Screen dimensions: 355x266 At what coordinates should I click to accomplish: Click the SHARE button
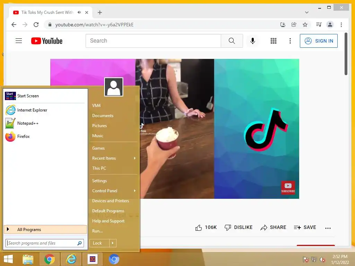[273, 228]
